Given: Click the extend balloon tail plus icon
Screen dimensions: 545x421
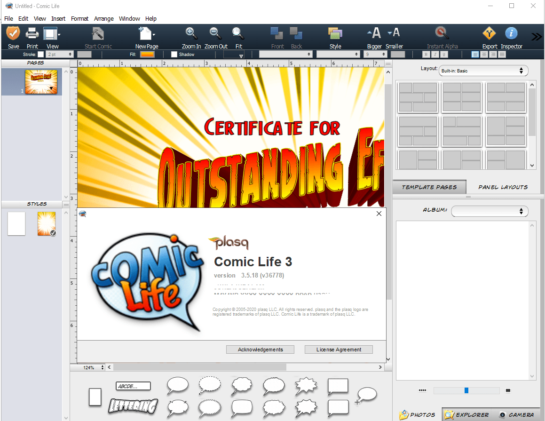Looking at the screenshot, I should (x=357, y=402).
